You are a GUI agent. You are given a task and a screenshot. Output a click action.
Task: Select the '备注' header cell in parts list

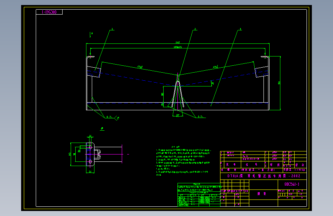coord(300,165)
